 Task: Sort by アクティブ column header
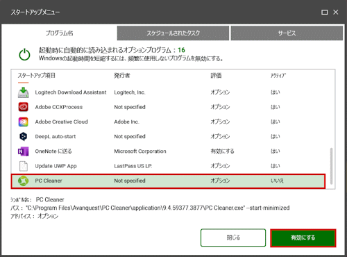(278, 76)
